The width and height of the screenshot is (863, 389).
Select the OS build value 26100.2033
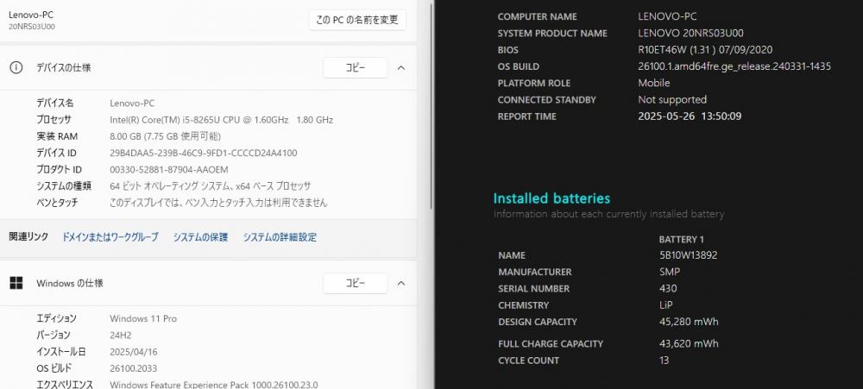(132, 368)
